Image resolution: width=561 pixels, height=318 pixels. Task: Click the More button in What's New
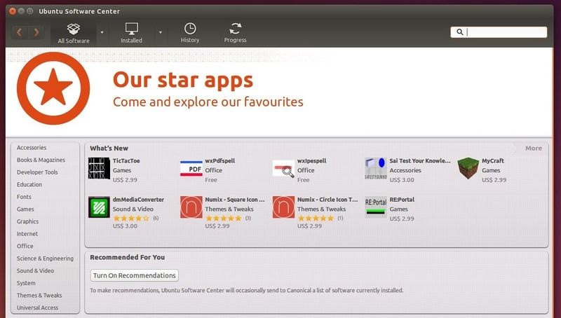[x=534, y=148]
